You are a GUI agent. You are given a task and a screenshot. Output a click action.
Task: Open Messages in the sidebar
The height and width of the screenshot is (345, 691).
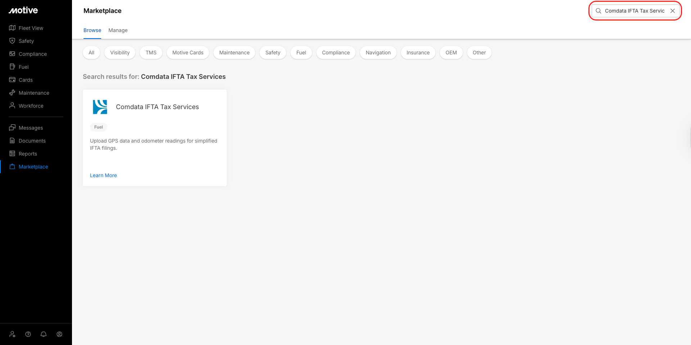pyautogui.click(x=31, y=128)
